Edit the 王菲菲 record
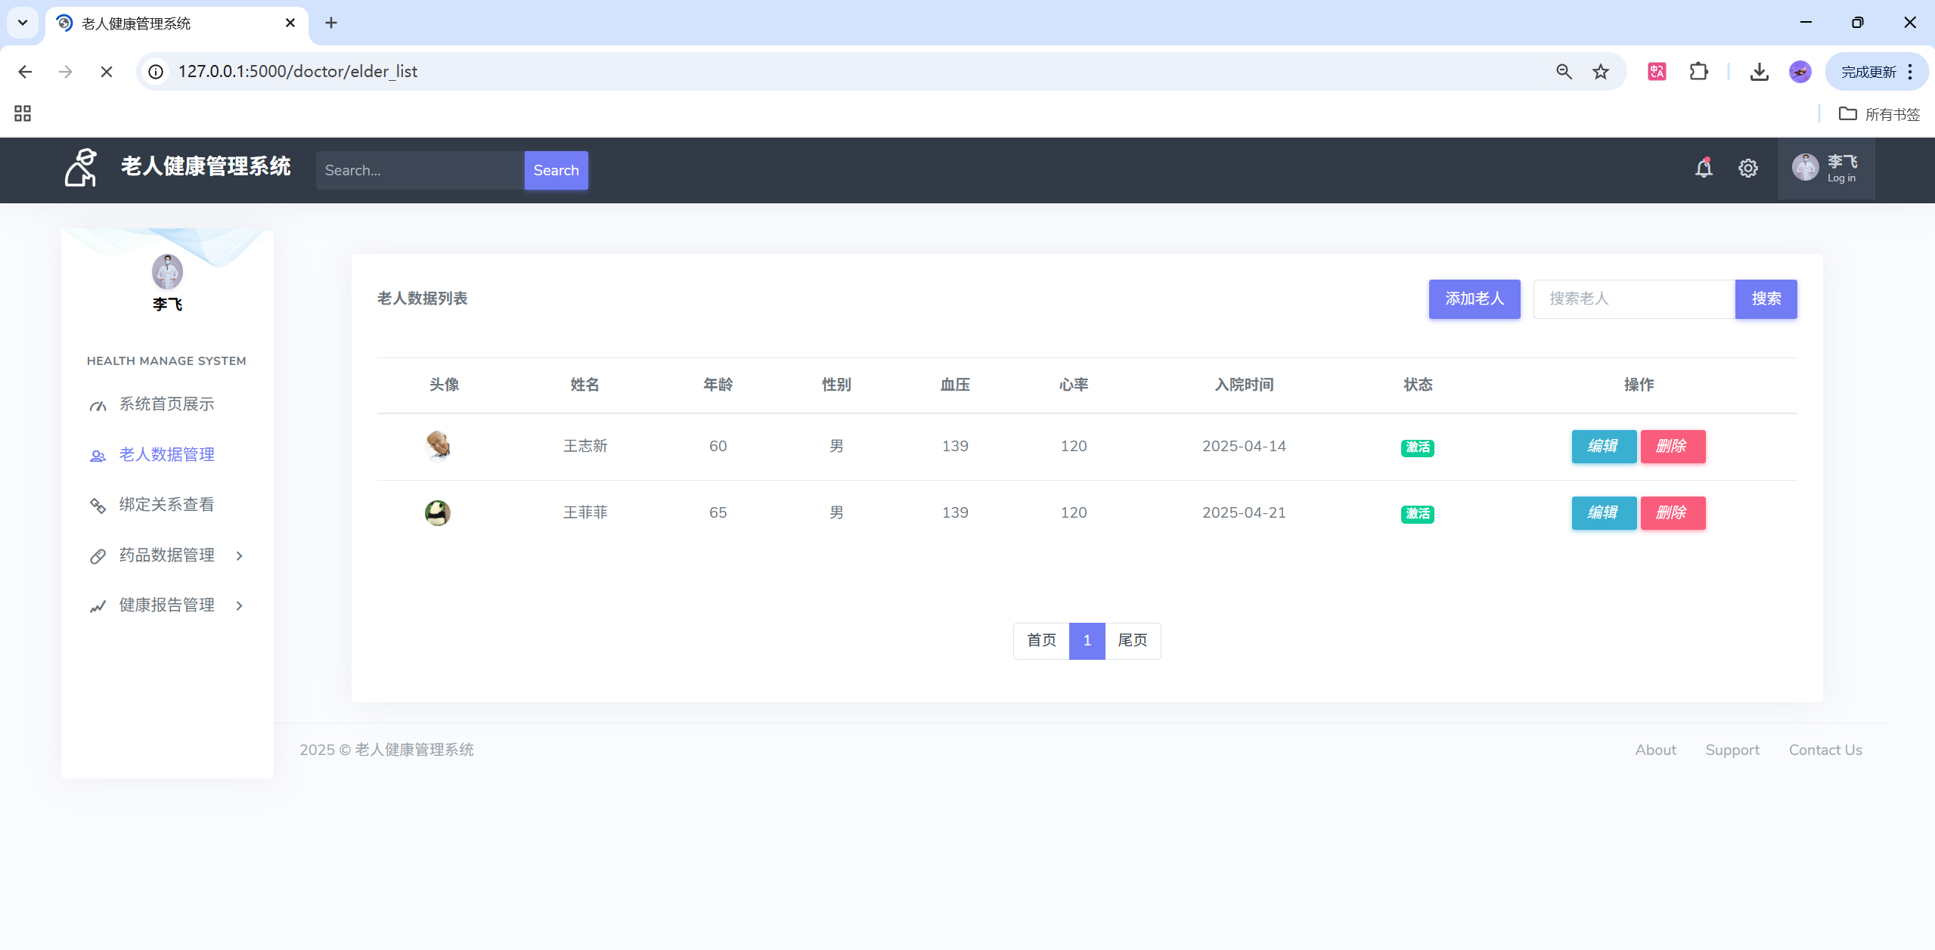Viewport: 1935px width, 950px height. 1603,513
